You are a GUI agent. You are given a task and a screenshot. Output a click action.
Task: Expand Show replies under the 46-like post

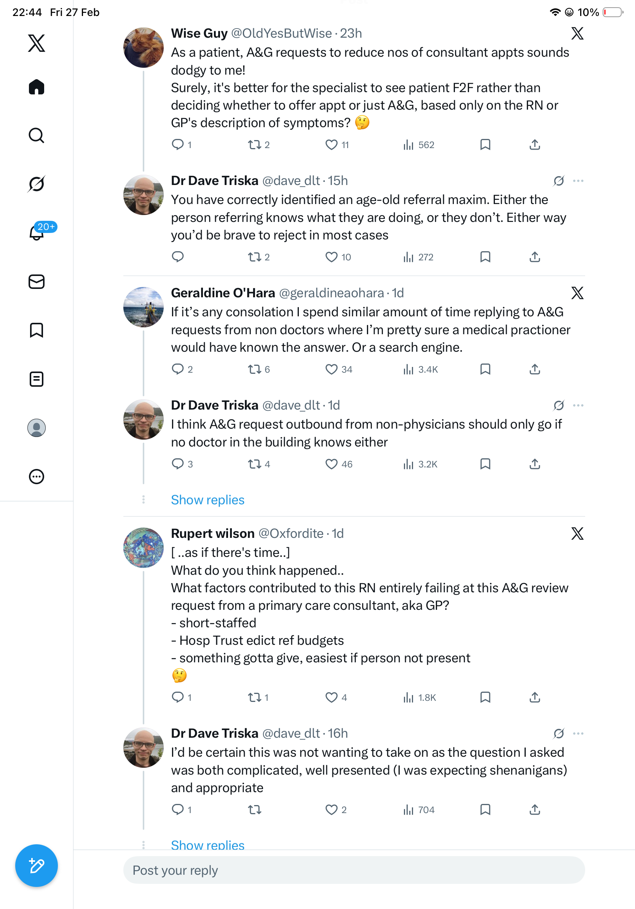(207, 500)
